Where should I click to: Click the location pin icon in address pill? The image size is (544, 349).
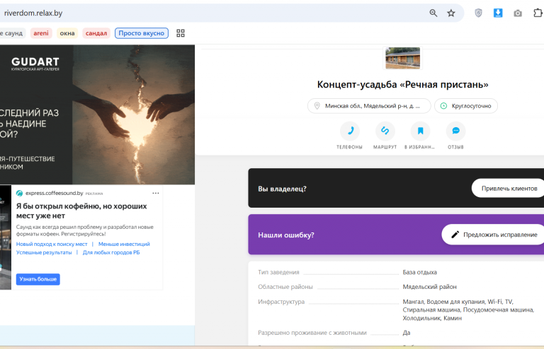(x=317, y=106)
